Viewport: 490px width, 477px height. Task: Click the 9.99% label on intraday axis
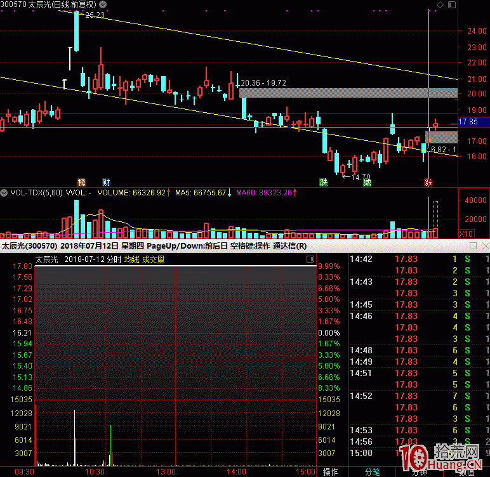click(x=329, y=266)
